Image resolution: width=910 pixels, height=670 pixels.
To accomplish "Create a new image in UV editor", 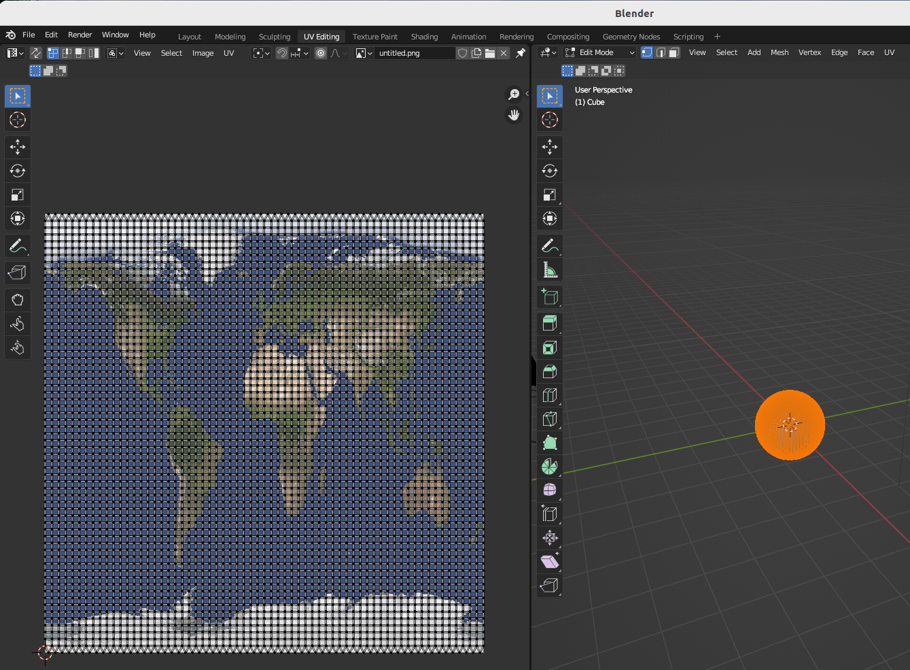I will [476, 53].
